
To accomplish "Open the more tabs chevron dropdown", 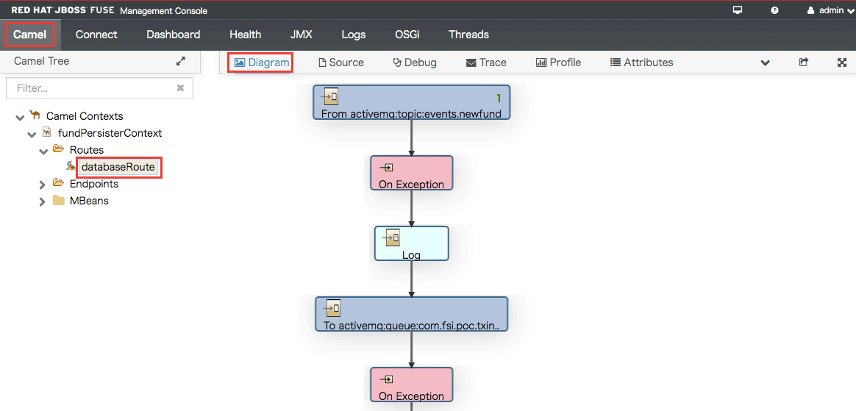I will click(x=766, y=62).
